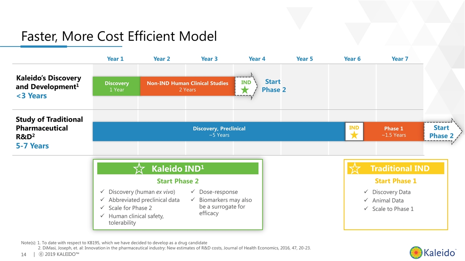This screenshot has width=465, height=261.
Task: Click the 5-7 Years text
Action: [x=32, y=146]
